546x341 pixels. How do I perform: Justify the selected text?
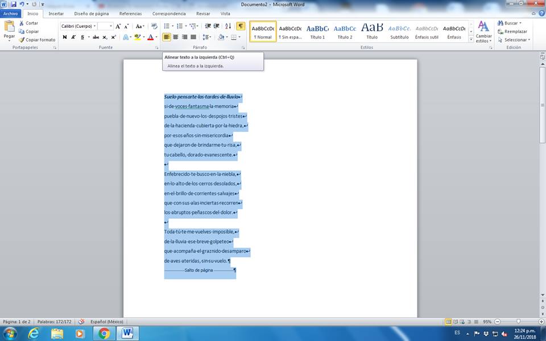(x=193, y=37)
